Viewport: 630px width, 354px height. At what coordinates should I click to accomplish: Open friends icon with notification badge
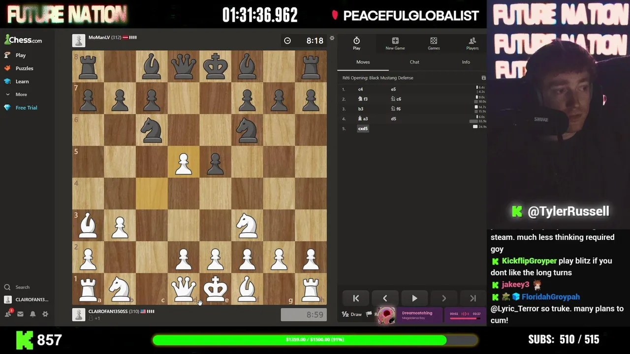tap(8, 314)
